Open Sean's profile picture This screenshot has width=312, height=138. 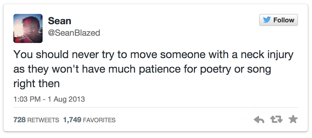click(x=28, y=28)
